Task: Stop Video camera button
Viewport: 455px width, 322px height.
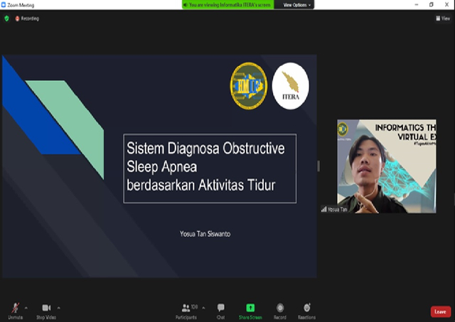Action: 46,311
